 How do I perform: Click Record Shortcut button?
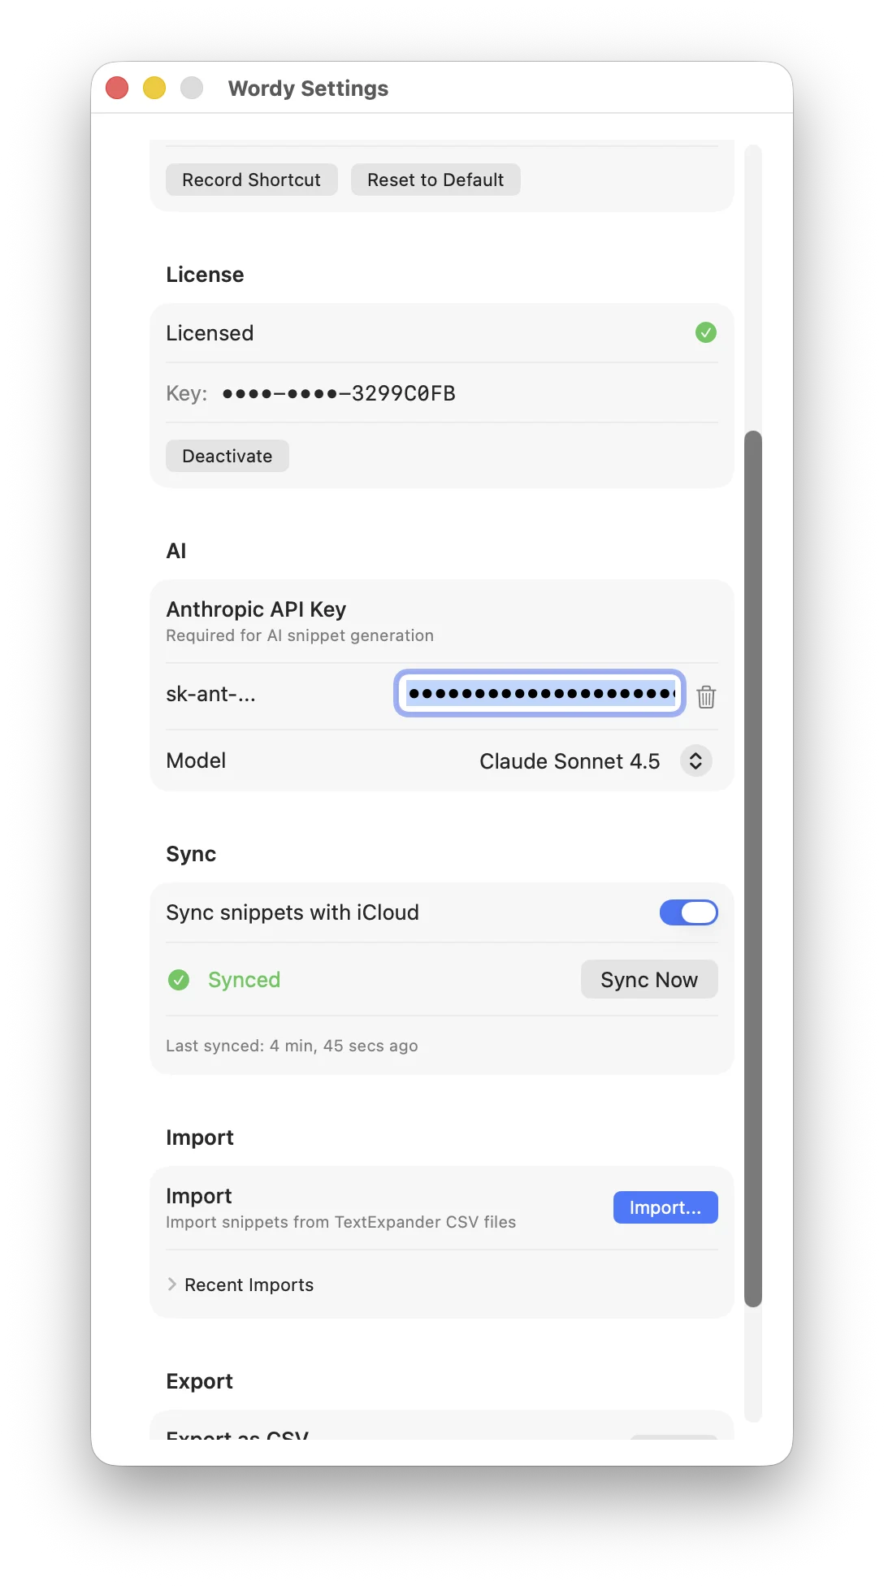251,179
